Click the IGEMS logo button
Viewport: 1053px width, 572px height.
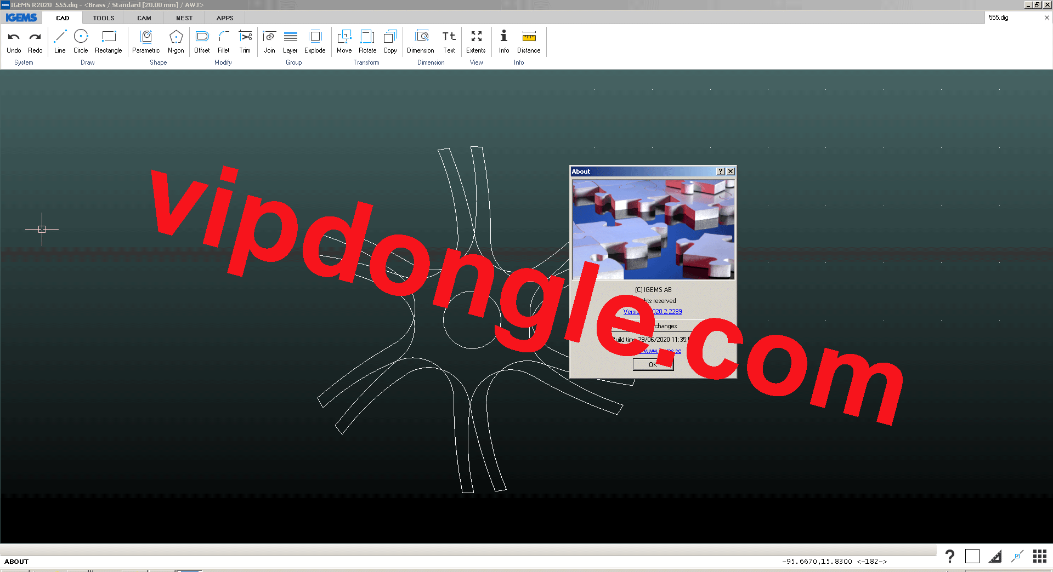21,18
